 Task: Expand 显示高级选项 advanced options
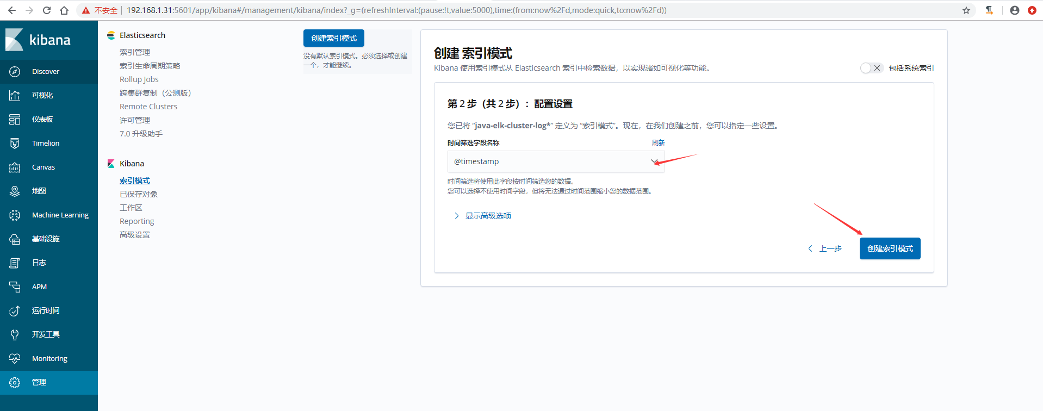(x=483, y=216)
